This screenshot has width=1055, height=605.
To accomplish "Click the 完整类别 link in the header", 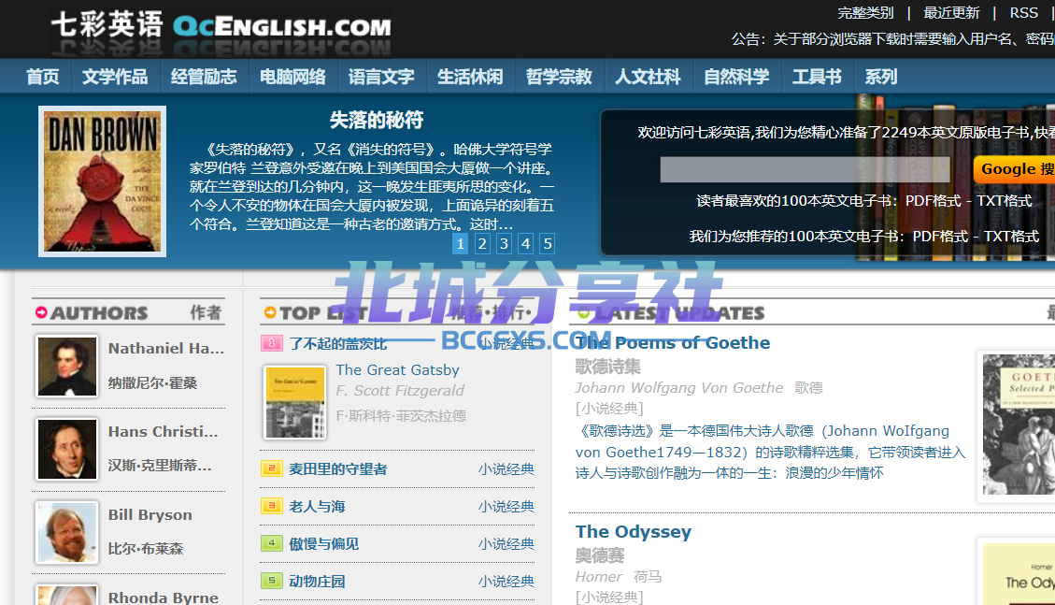I will pyautogui.click(x=865, y=13).
